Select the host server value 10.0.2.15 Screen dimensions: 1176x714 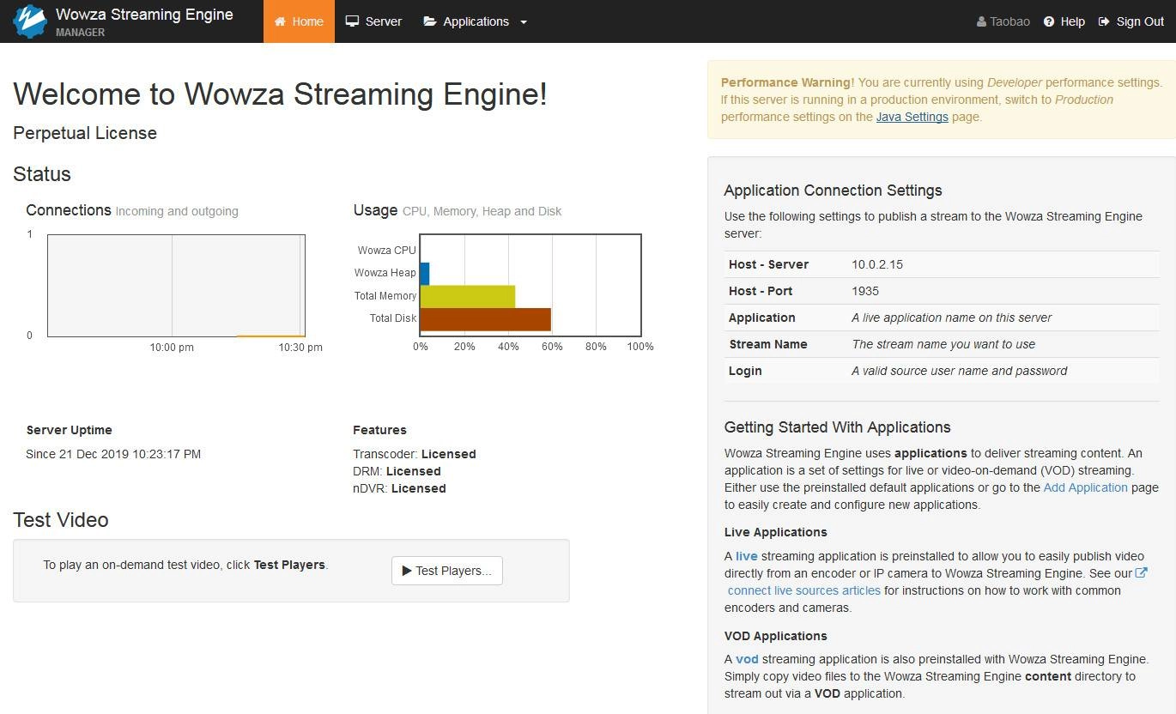[877, 264]
